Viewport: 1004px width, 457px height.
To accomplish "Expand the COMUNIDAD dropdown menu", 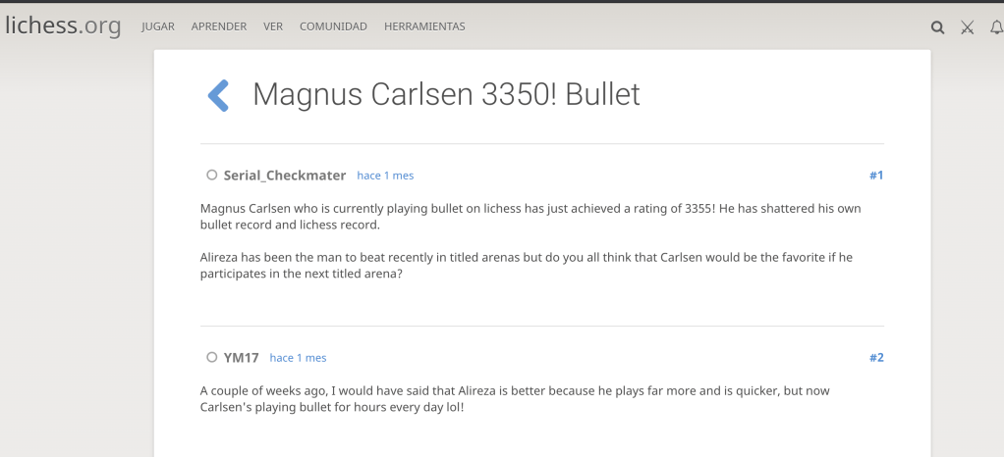I will (x=333, y=26).
